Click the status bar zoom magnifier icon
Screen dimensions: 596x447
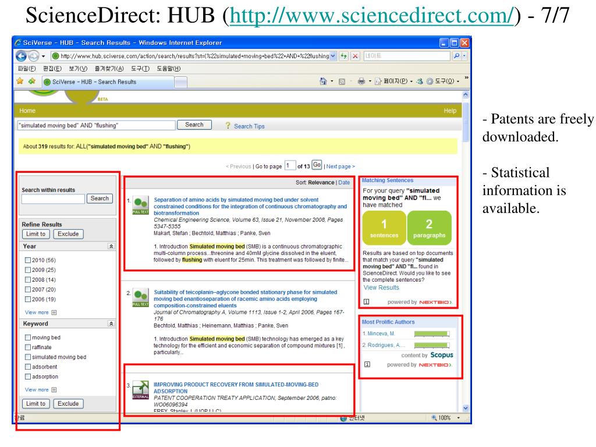pos(434,418)
